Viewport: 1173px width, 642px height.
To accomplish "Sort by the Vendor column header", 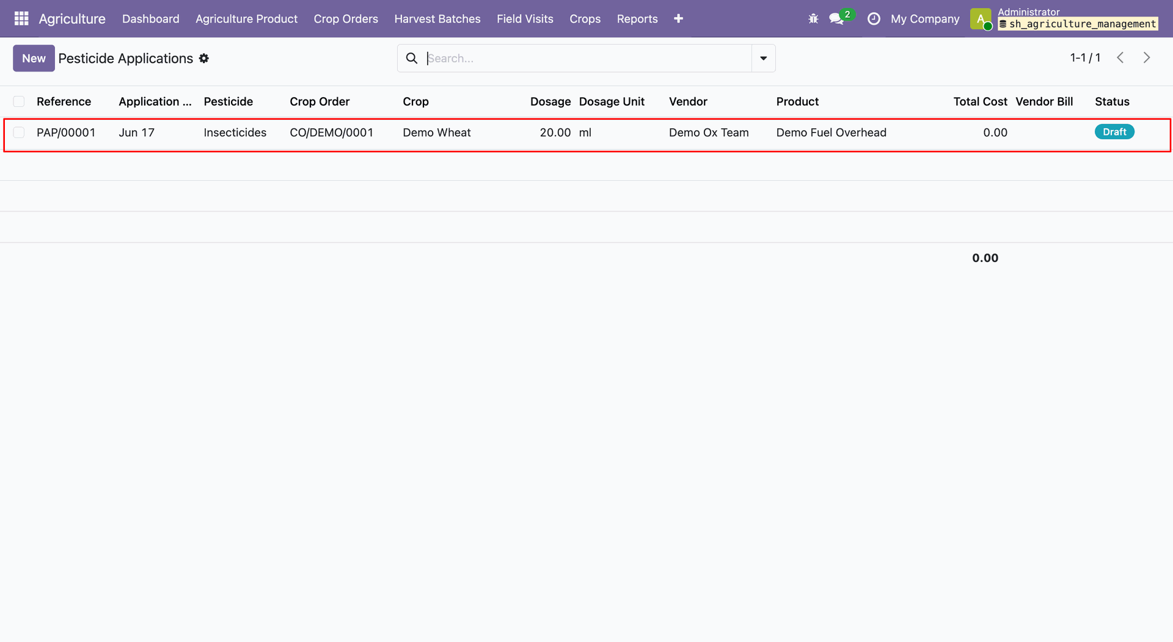I will tap(688, 101).
